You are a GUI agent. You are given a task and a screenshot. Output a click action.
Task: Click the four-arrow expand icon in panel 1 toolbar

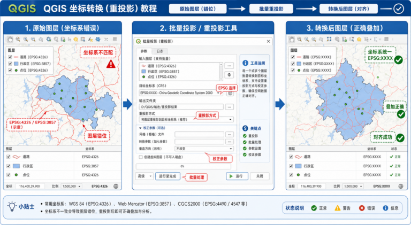106,39
